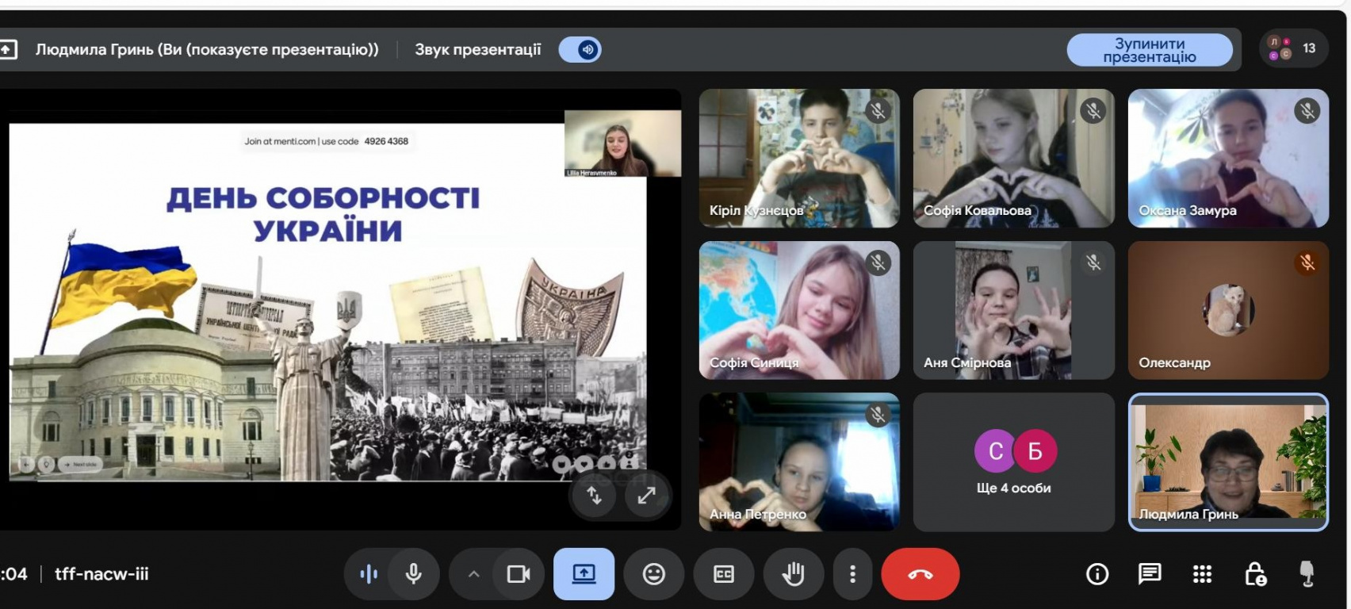Expand the 'Ще 4 особи' participants tile

(x=1013, y=462)
